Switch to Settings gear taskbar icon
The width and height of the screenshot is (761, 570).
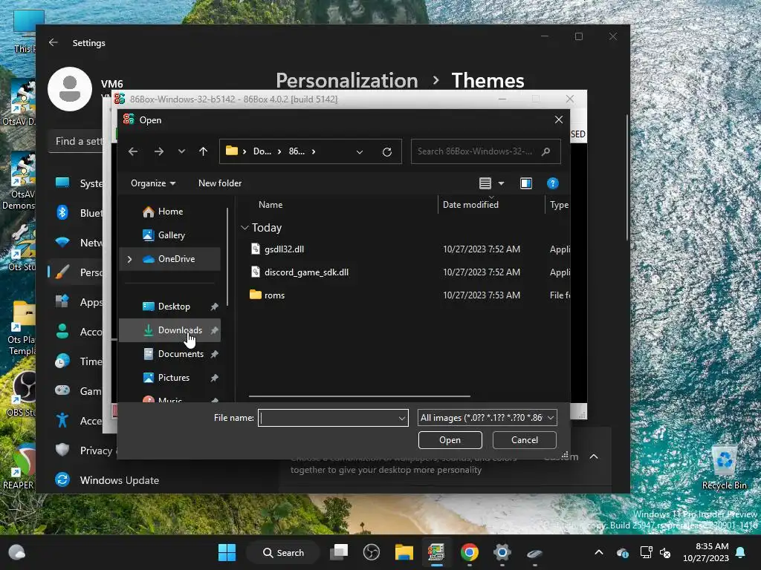[502, 552]
